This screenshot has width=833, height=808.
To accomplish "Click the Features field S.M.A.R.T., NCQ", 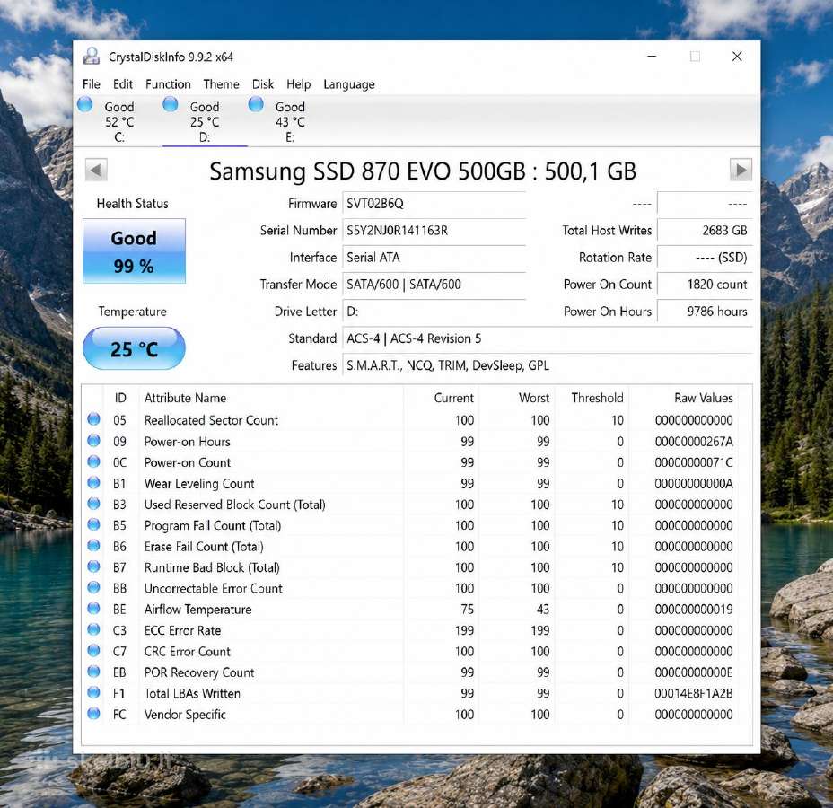I will 548,365.
